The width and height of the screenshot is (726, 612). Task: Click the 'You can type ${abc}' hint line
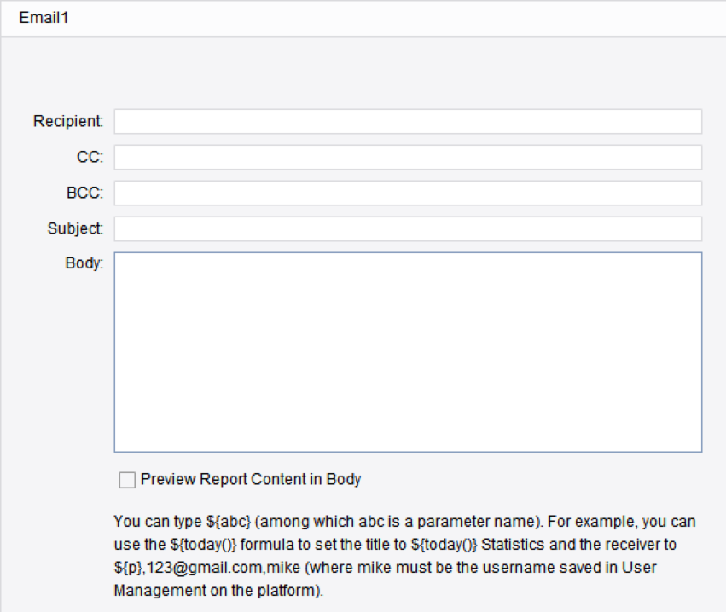(404, 522)
